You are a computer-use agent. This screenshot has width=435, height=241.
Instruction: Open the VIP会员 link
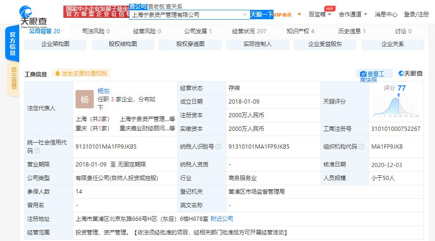tap(282, 15)
